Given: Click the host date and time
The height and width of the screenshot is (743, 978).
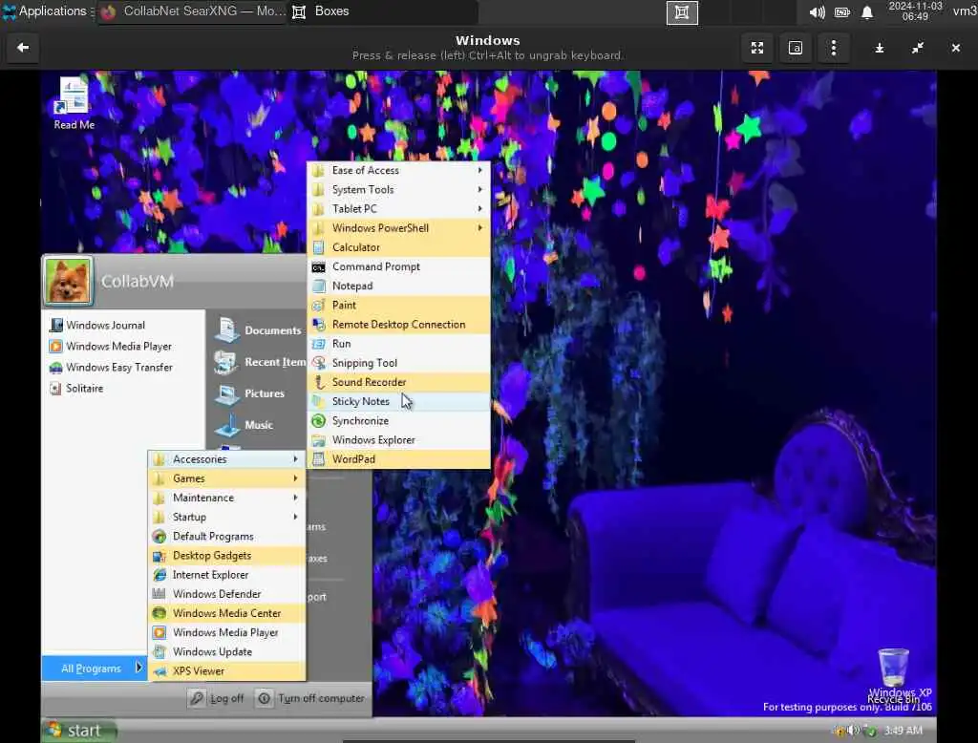Looking at the screenshot, I should click(x=915, y=11).
